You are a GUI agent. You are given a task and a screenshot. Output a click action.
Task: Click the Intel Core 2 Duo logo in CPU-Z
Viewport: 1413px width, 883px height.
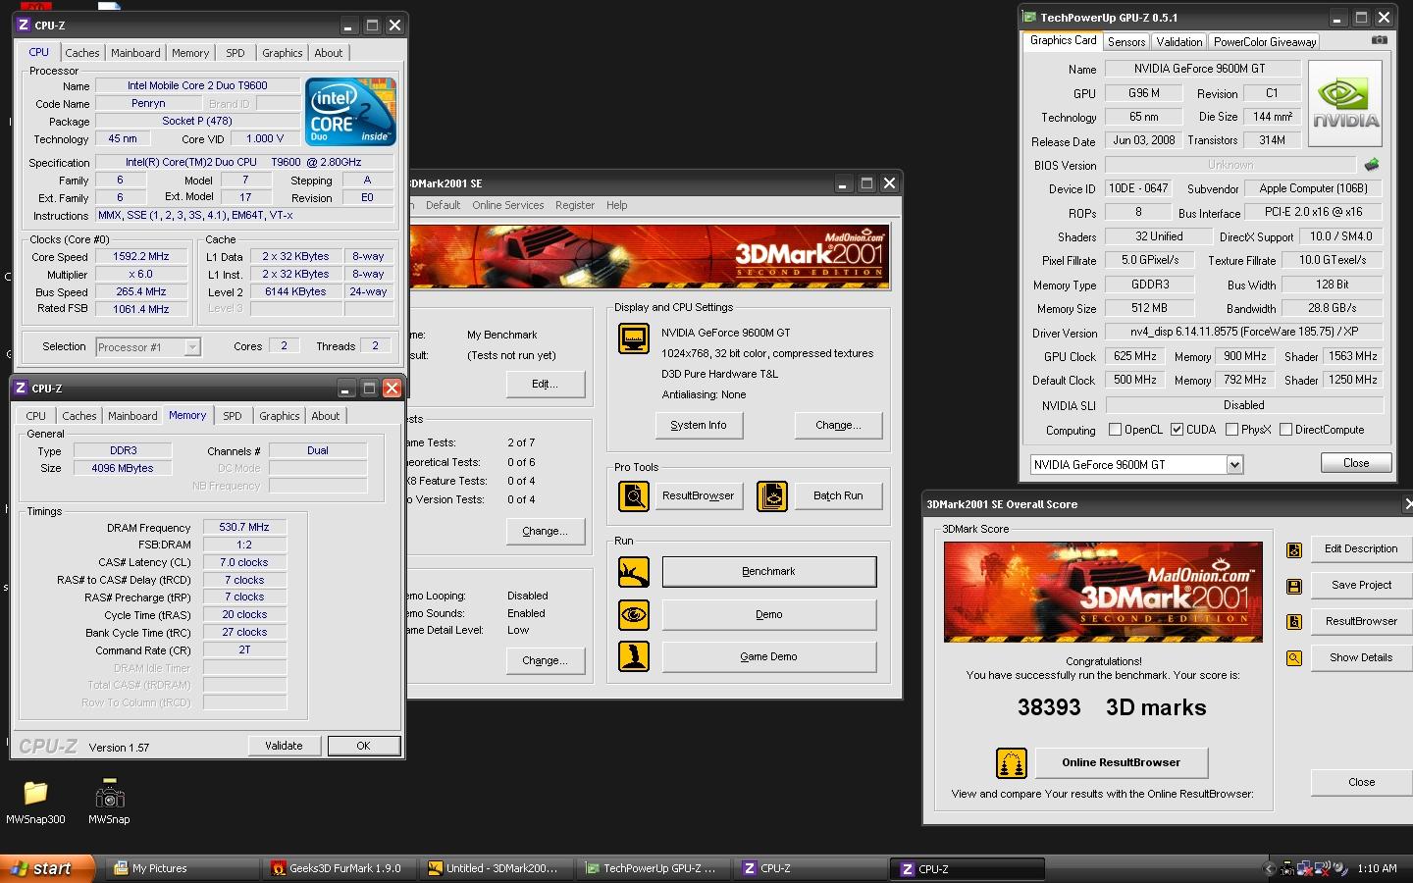pos(350,111)
